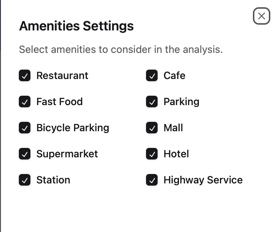Click the Hotel label text
The image size is (279, 232).
[x=176, y=154]
